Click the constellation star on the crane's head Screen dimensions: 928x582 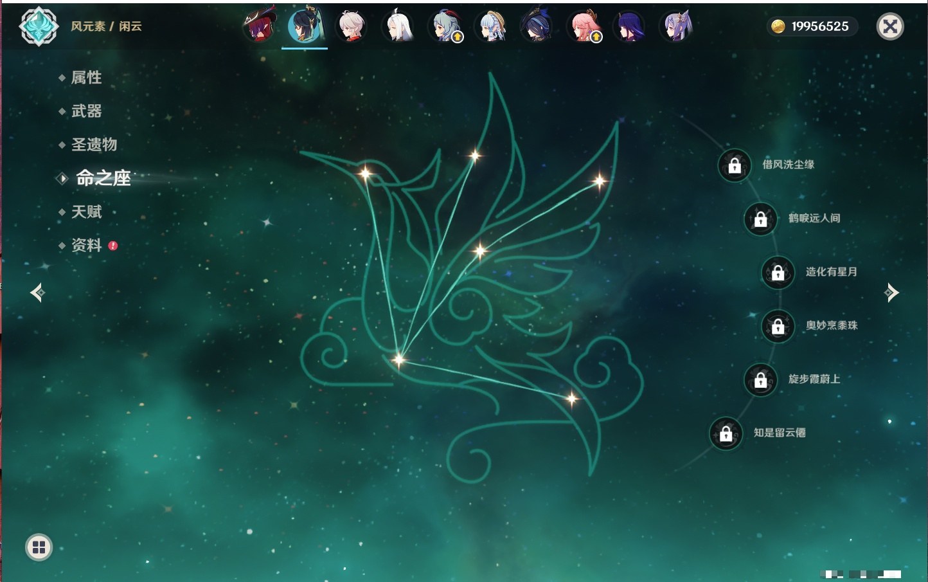pos(365,173)
